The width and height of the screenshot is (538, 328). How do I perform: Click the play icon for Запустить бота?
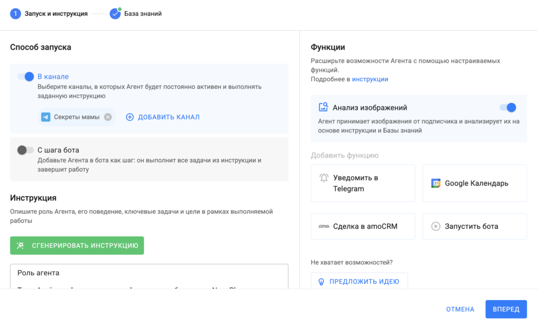pos(436,227)
